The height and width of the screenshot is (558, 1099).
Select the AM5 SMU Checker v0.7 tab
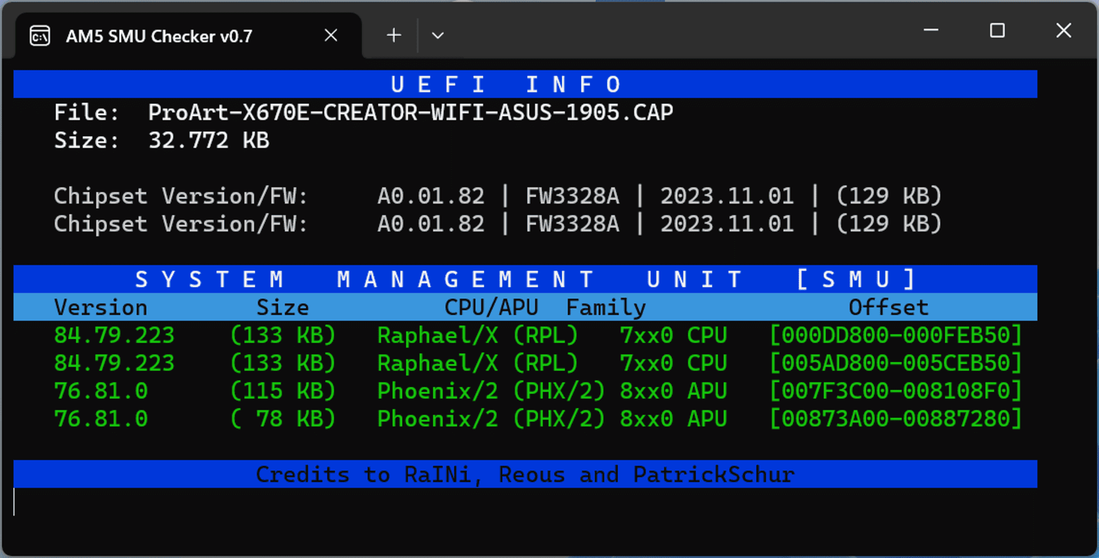click(x=189, y=36)
